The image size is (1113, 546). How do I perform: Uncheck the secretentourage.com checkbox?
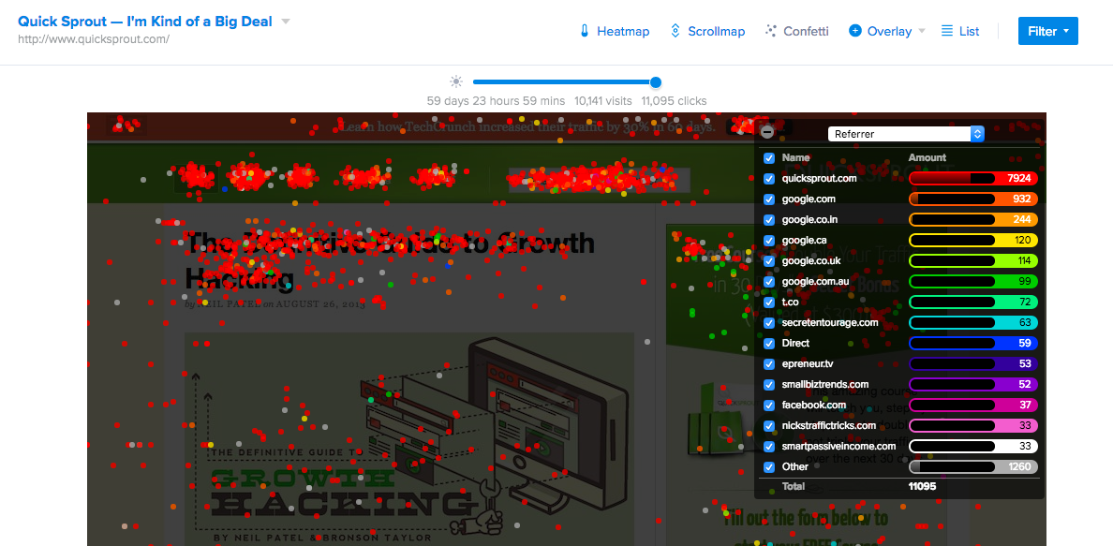tap(769, 322)
